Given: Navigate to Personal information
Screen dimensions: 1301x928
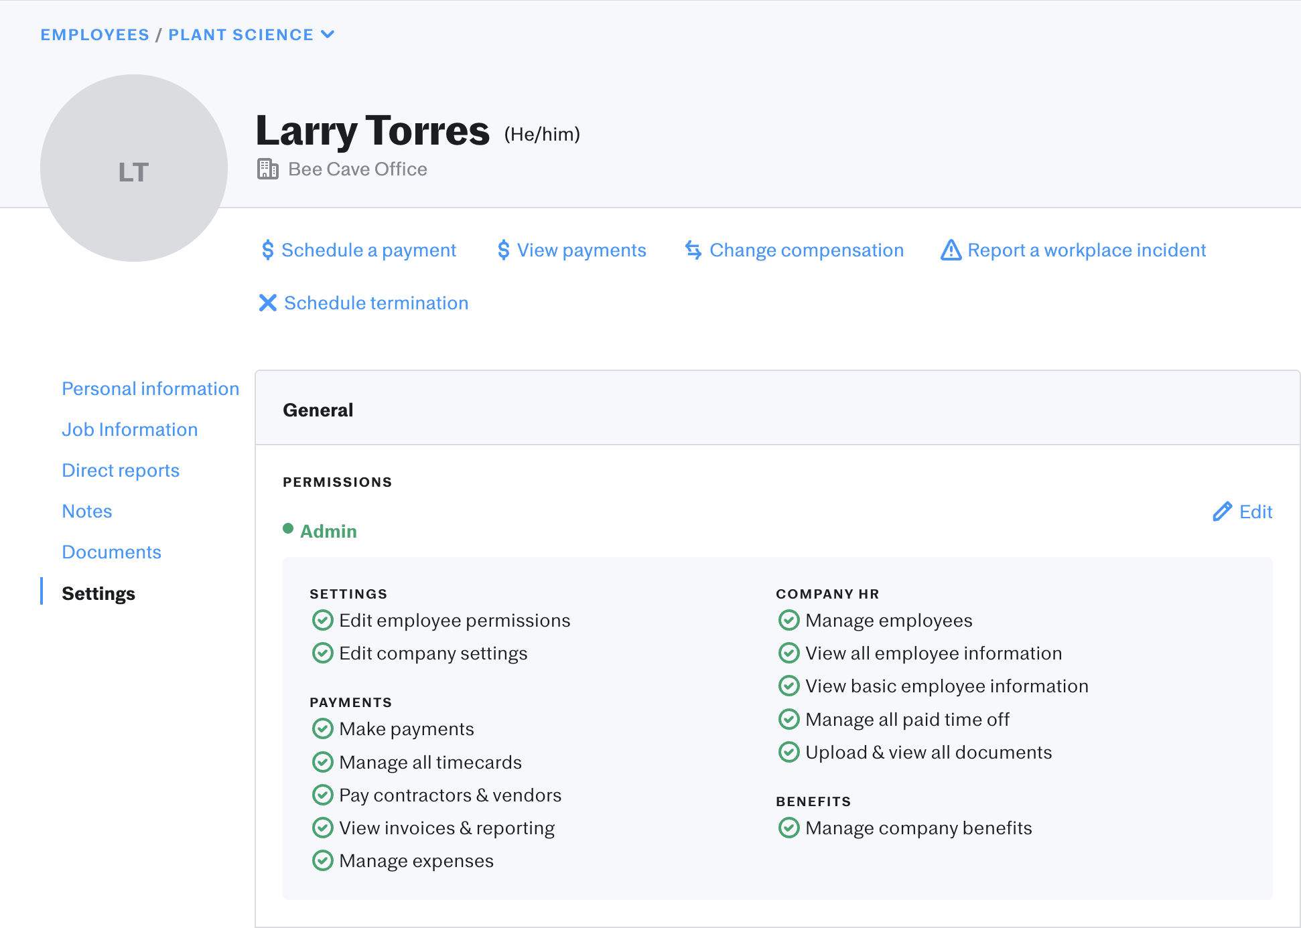Looking at the screenshot, I should click(151, 388).
